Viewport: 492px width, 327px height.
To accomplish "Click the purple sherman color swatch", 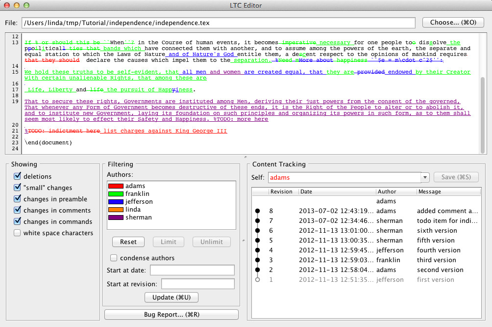I will tap(116, 218).
